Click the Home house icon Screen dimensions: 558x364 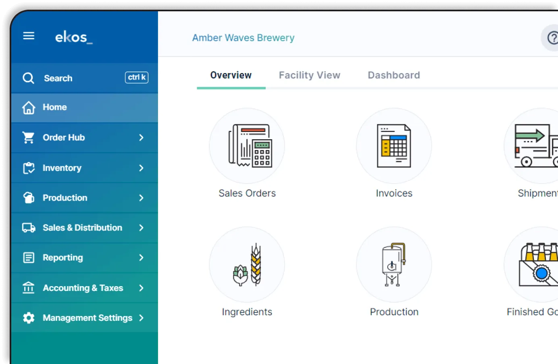click(x=29, y=108)
